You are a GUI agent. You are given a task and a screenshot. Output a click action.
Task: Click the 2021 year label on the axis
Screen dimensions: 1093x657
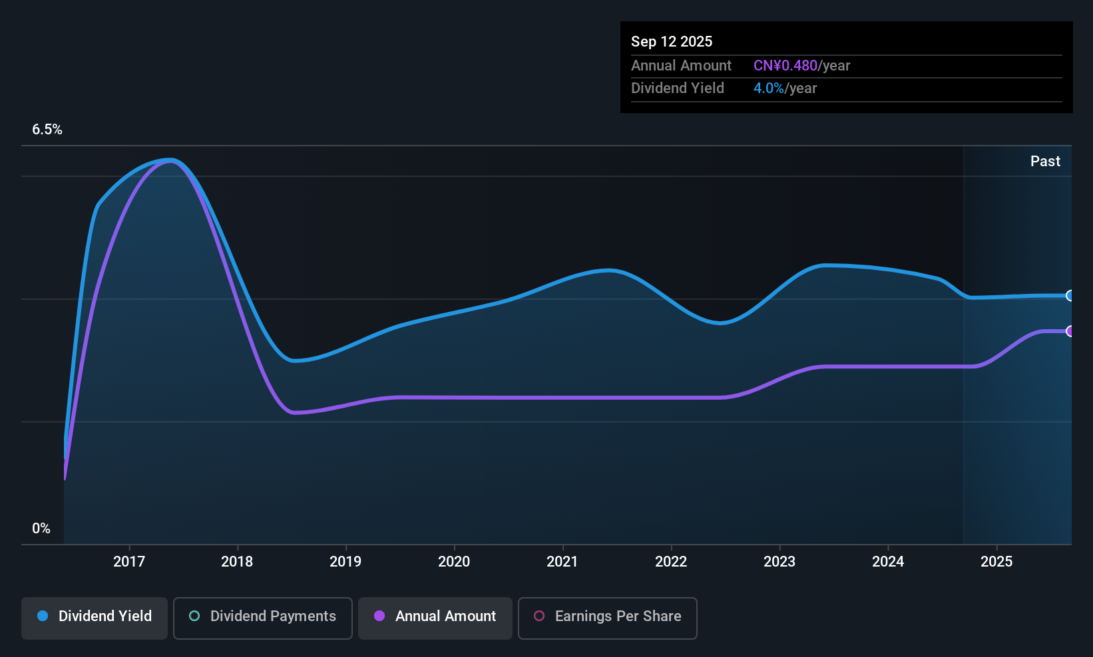562,561
